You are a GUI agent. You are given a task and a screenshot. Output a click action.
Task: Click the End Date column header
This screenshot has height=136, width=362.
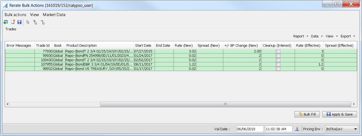[x=164, y=46]
